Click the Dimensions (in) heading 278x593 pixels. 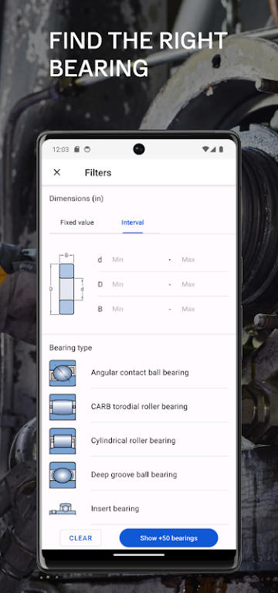pyautogui.click(x=76, y=198)
